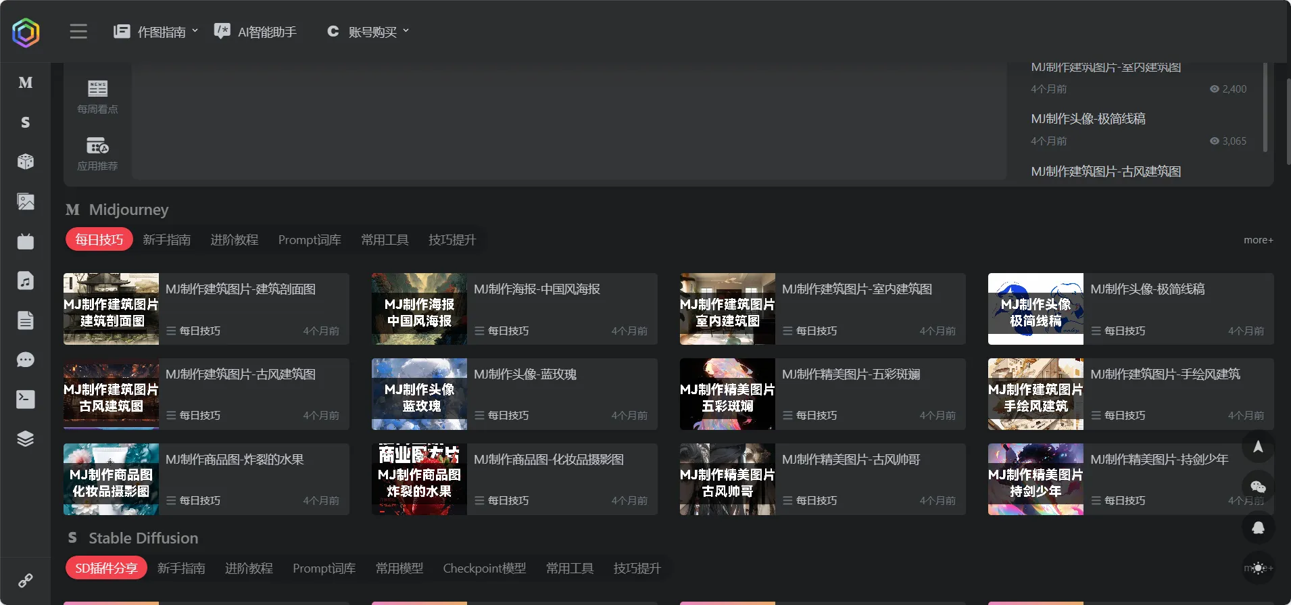Expand the 账号购买 dropdown menu
This screenshot has width=1291, height=605.
tap(368, 32)
